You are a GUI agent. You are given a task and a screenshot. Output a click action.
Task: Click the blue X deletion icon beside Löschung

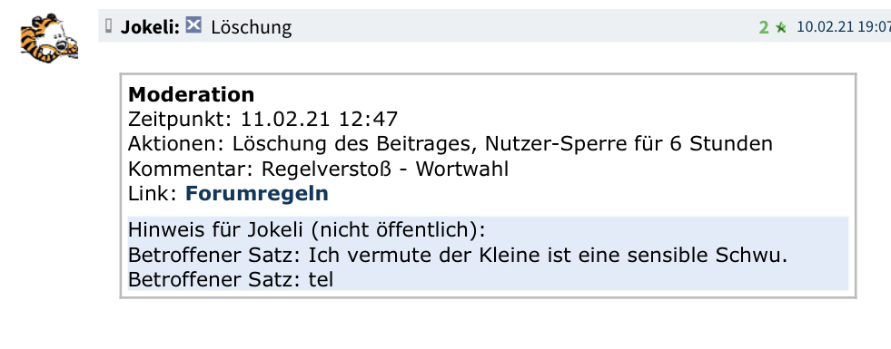tap(193, 25)
